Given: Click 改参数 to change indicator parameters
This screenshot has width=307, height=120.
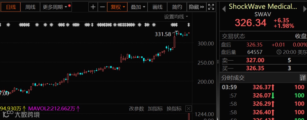Looking at the screenshot, I should pos(136,108).
